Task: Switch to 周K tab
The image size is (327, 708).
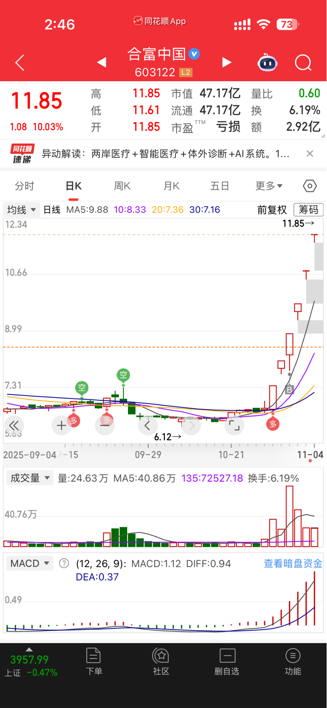Action: 122,186
